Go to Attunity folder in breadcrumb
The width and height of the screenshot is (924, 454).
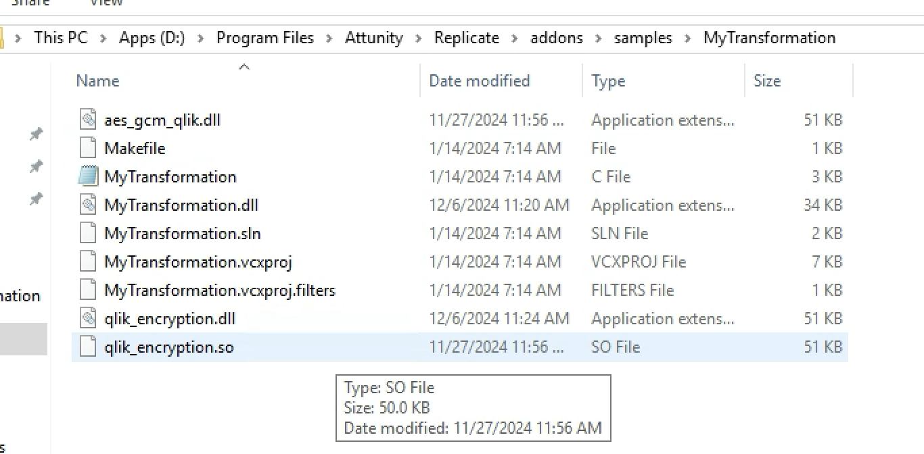tap(374, 38)
